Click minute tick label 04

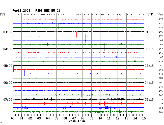coord(48,118)
